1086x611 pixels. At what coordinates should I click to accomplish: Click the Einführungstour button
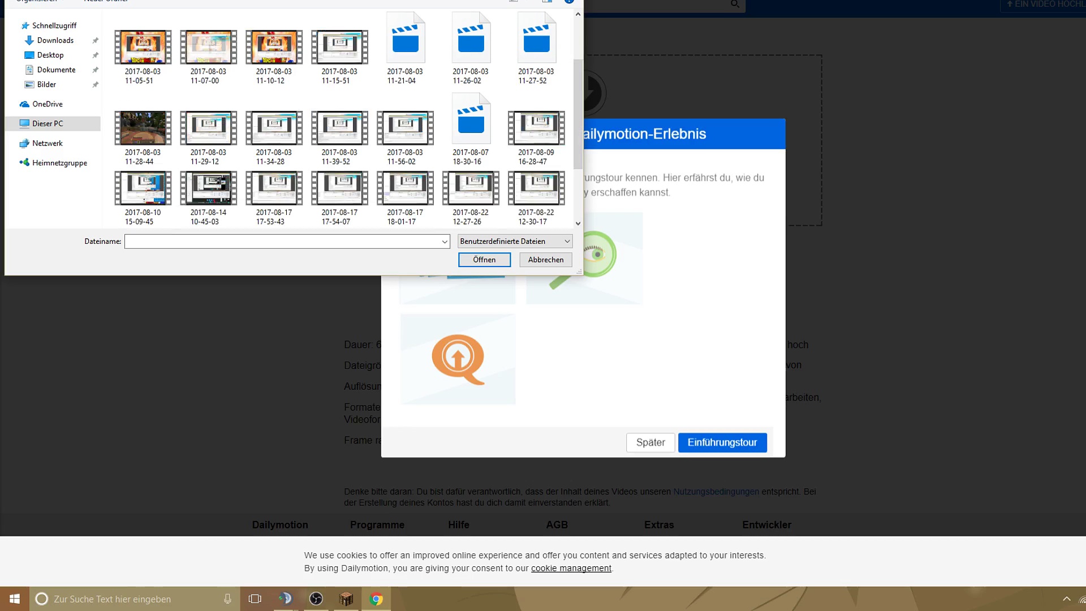722,442
